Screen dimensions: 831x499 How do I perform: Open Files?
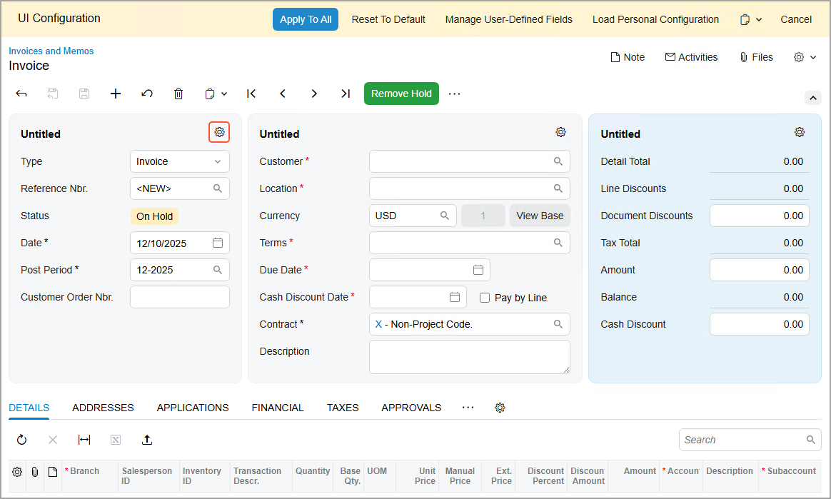[x=756, y=57]
